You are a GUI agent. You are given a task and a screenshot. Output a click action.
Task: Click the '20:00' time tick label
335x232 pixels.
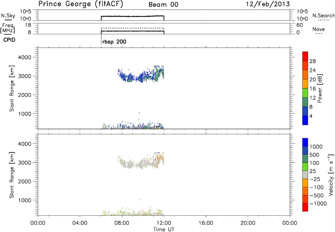coord(247,223)
